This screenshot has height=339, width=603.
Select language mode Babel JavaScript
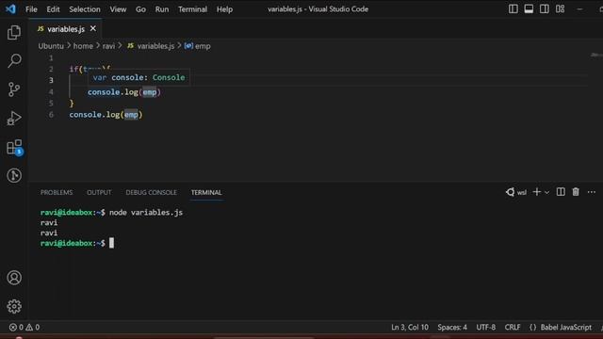coord(565,327)
